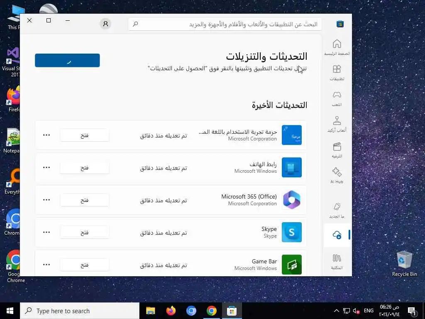Click the Arabic language pack app icon

[292, 135]
